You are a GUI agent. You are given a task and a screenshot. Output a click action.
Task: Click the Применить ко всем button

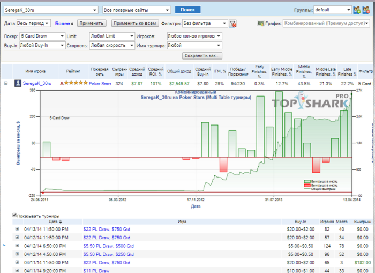135,23
